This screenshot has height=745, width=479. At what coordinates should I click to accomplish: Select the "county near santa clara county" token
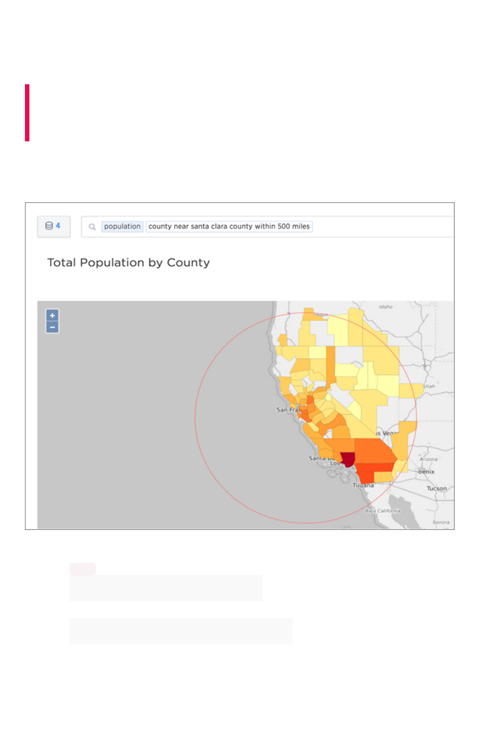tap(229, 227)
